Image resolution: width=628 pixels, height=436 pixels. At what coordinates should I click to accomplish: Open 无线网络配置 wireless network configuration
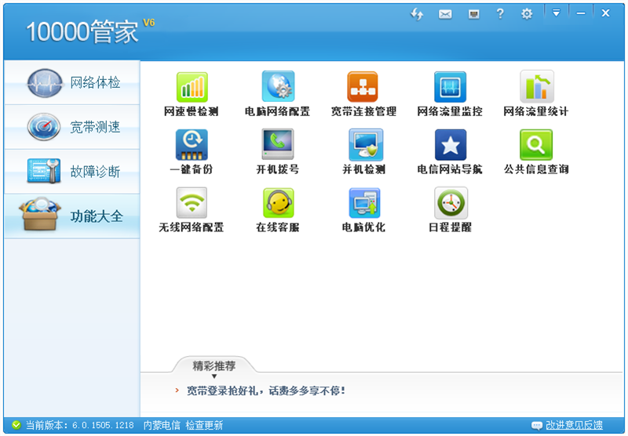192,210
